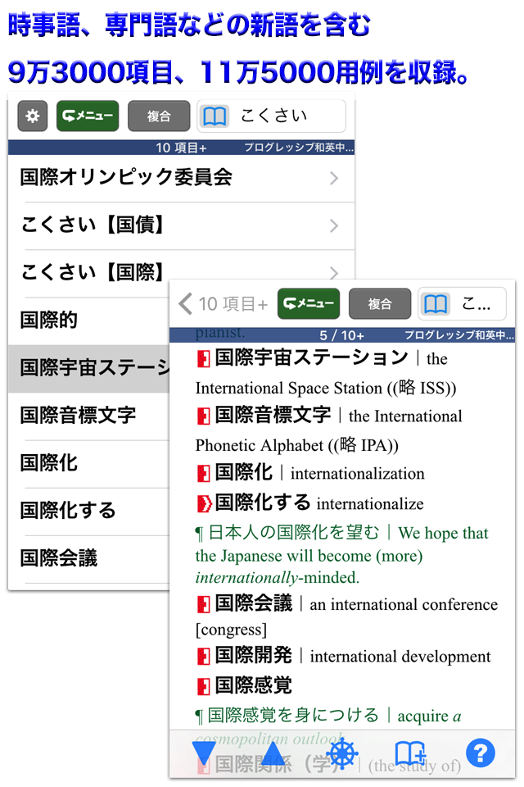Select 国際化する in results list
Screen dimensions: 524x787
[89, 511]
